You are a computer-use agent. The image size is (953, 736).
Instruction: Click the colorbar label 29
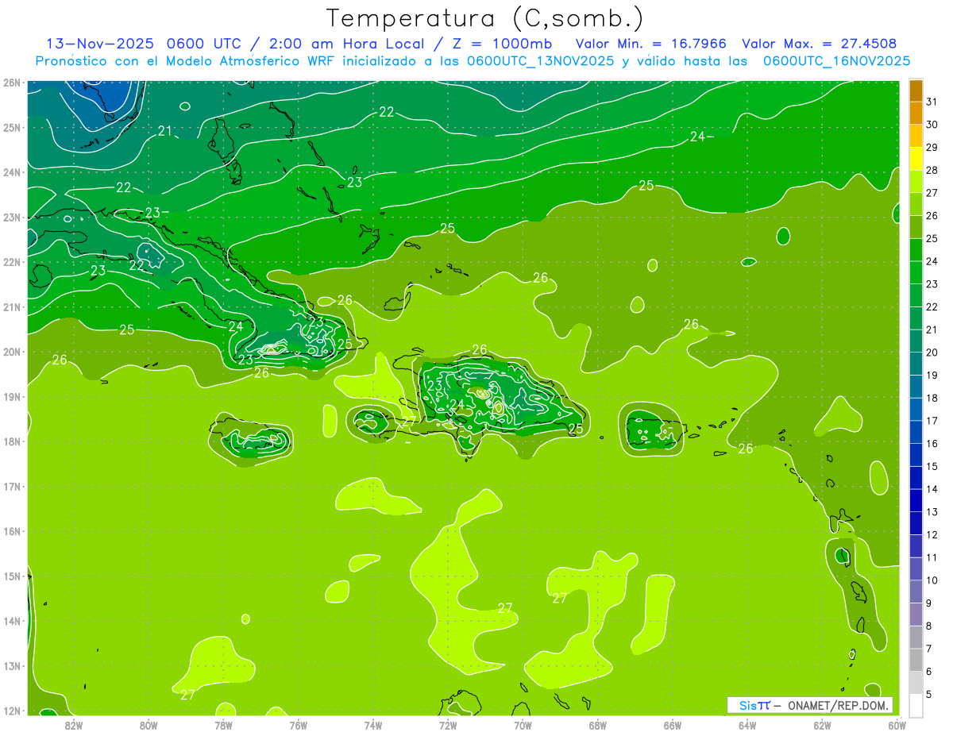pyautogui.click(x=932, y=148)
